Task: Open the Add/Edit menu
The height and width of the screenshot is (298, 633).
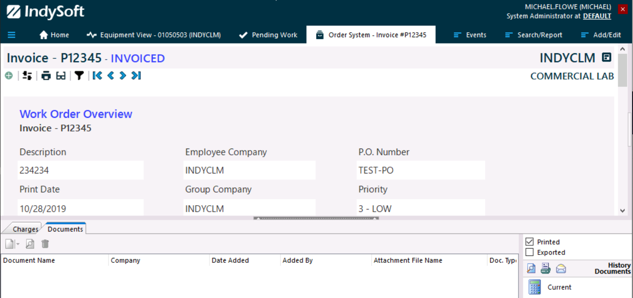Action: point(601,35)
